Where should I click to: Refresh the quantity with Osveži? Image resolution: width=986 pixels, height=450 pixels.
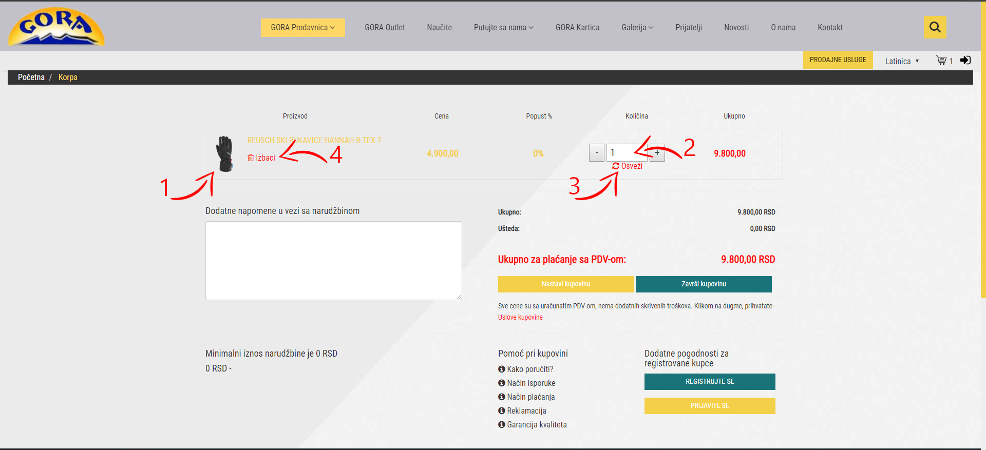click(x=627, y=166)
